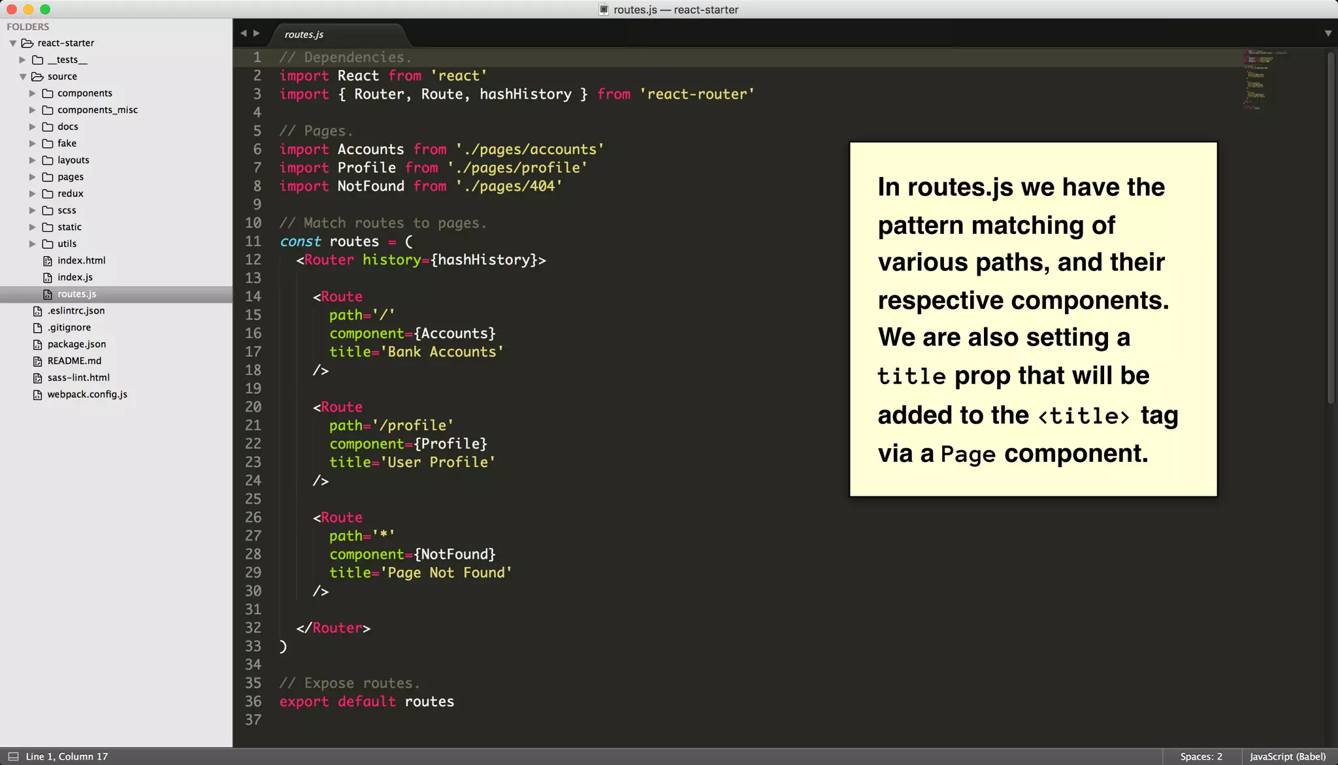Open index.html in the sidebar
Image resolution: width=1338 pixels, height=765 pixels.
click(81, 261)
